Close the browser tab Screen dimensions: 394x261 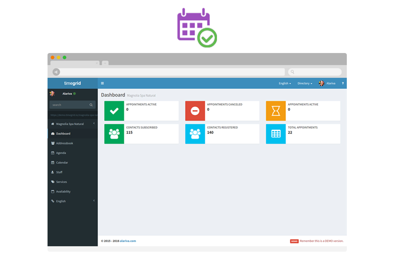(x=97, y=63)
